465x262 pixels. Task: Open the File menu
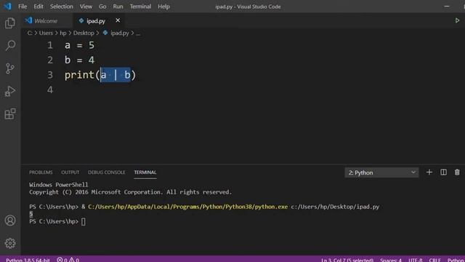tap(23, 7)
